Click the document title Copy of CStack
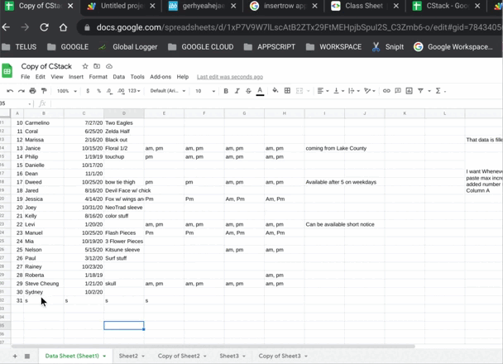The height and width of the screenshot is (364, 503). click(x=46, y=66)
